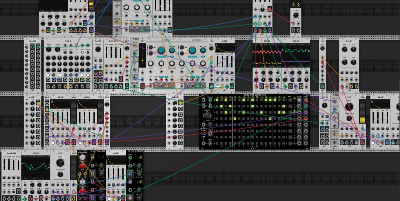400x201 pixels.
Task: Click top knob on 8VERT left of gate sequencer
Action: pyautogui.click(x=175, y=103)
